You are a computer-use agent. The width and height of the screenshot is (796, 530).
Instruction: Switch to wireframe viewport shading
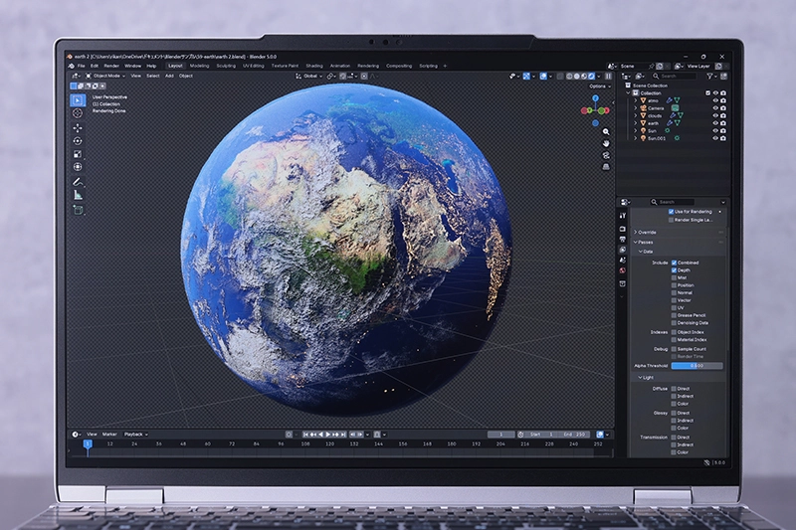coord(569,77)
